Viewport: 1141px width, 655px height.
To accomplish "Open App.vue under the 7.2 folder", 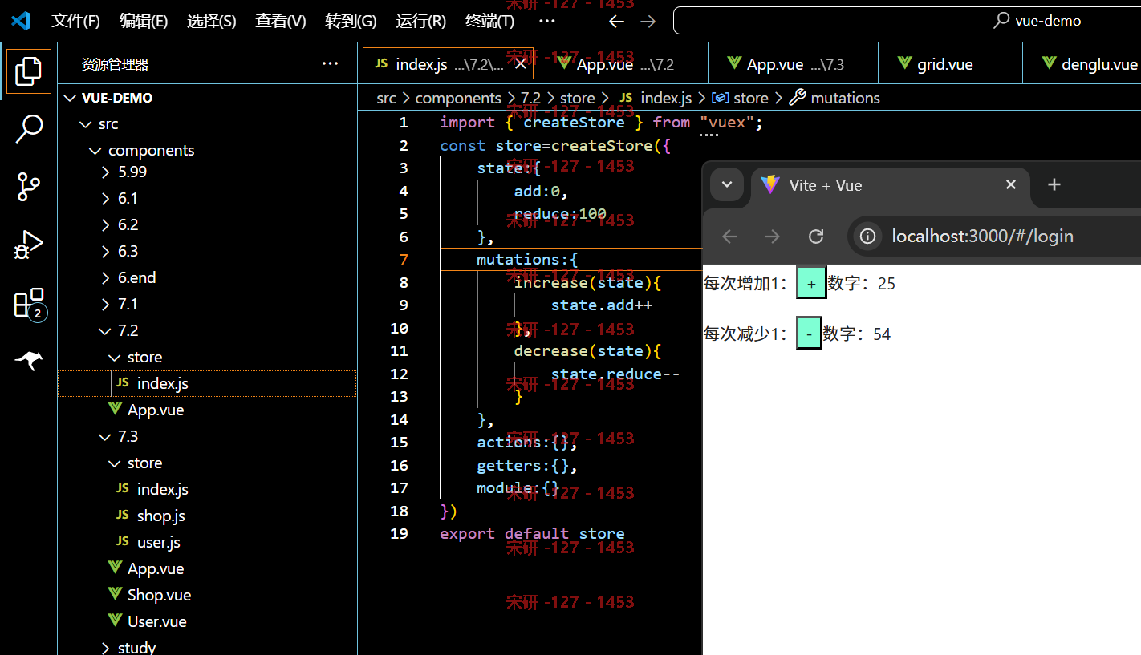I will pos(207,410).
